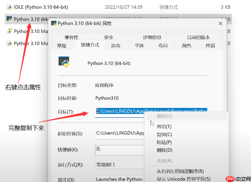Image resolution: width=251 pixels, height=182 pixels.
Task: Click the 备注(O) field with Launches the Python
Action: click(x=120, y=179)
